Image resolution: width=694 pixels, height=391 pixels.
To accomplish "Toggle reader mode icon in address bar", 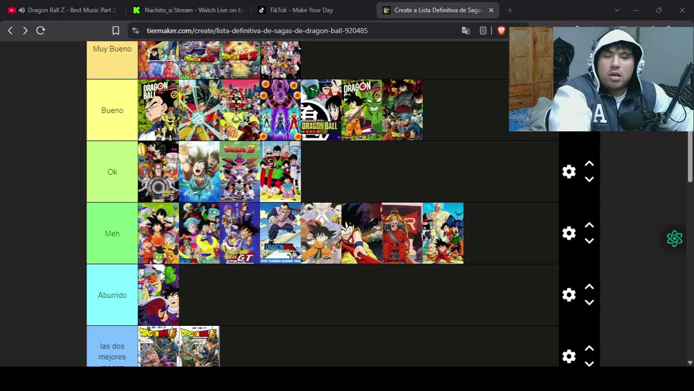I will pos(483,30).
